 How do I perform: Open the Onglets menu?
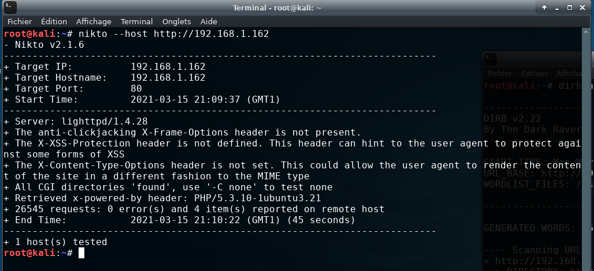pos(177,21)
